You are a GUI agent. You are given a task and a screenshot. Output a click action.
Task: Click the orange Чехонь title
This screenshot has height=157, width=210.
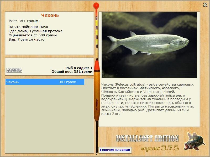point(50,15)
